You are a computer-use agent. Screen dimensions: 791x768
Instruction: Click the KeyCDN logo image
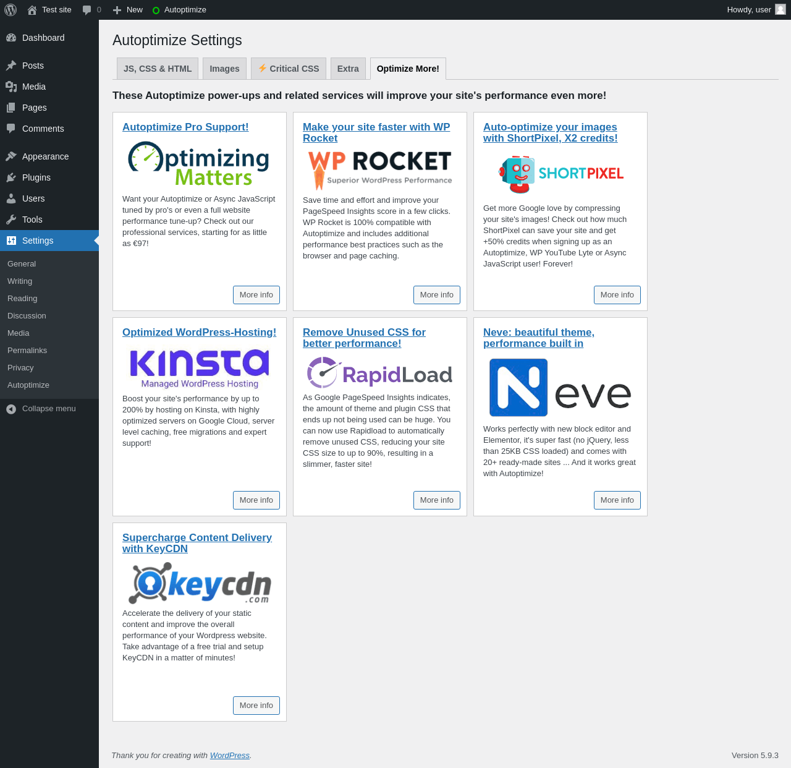[200, 583]
